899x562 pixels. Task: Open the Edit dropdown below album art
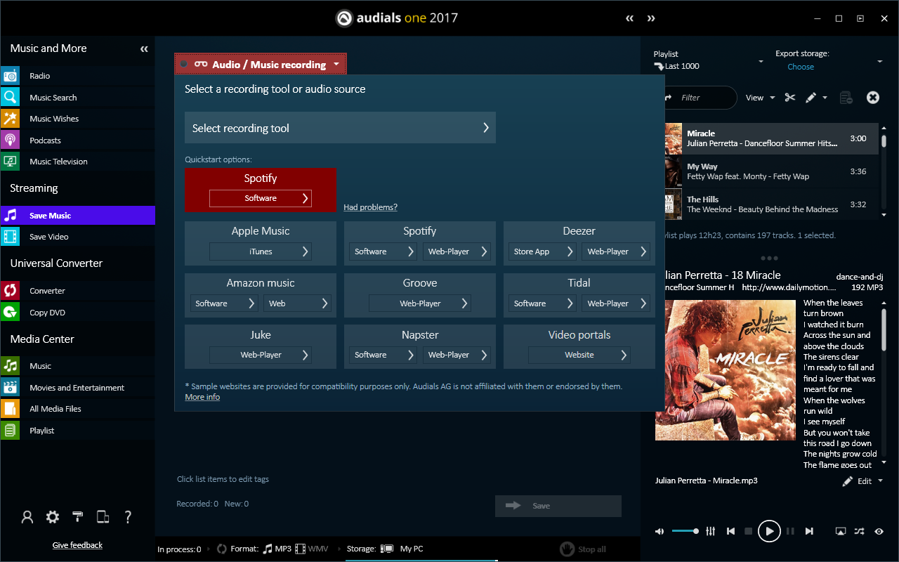coord(863,481)
